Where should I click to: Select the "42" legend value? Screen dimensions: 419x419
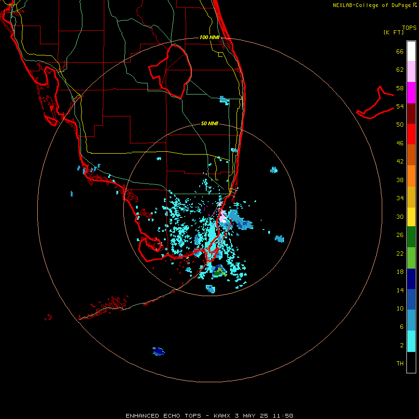pos(400,162)
